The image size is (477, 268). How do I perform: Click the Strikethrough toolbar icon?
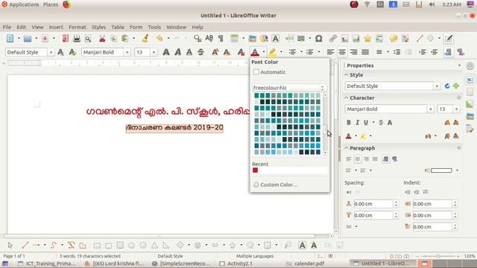(200, 52)
